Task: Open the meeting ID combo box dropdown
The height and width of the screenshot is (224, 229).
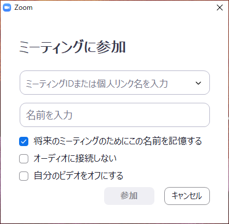Action: tap(198, 83)
